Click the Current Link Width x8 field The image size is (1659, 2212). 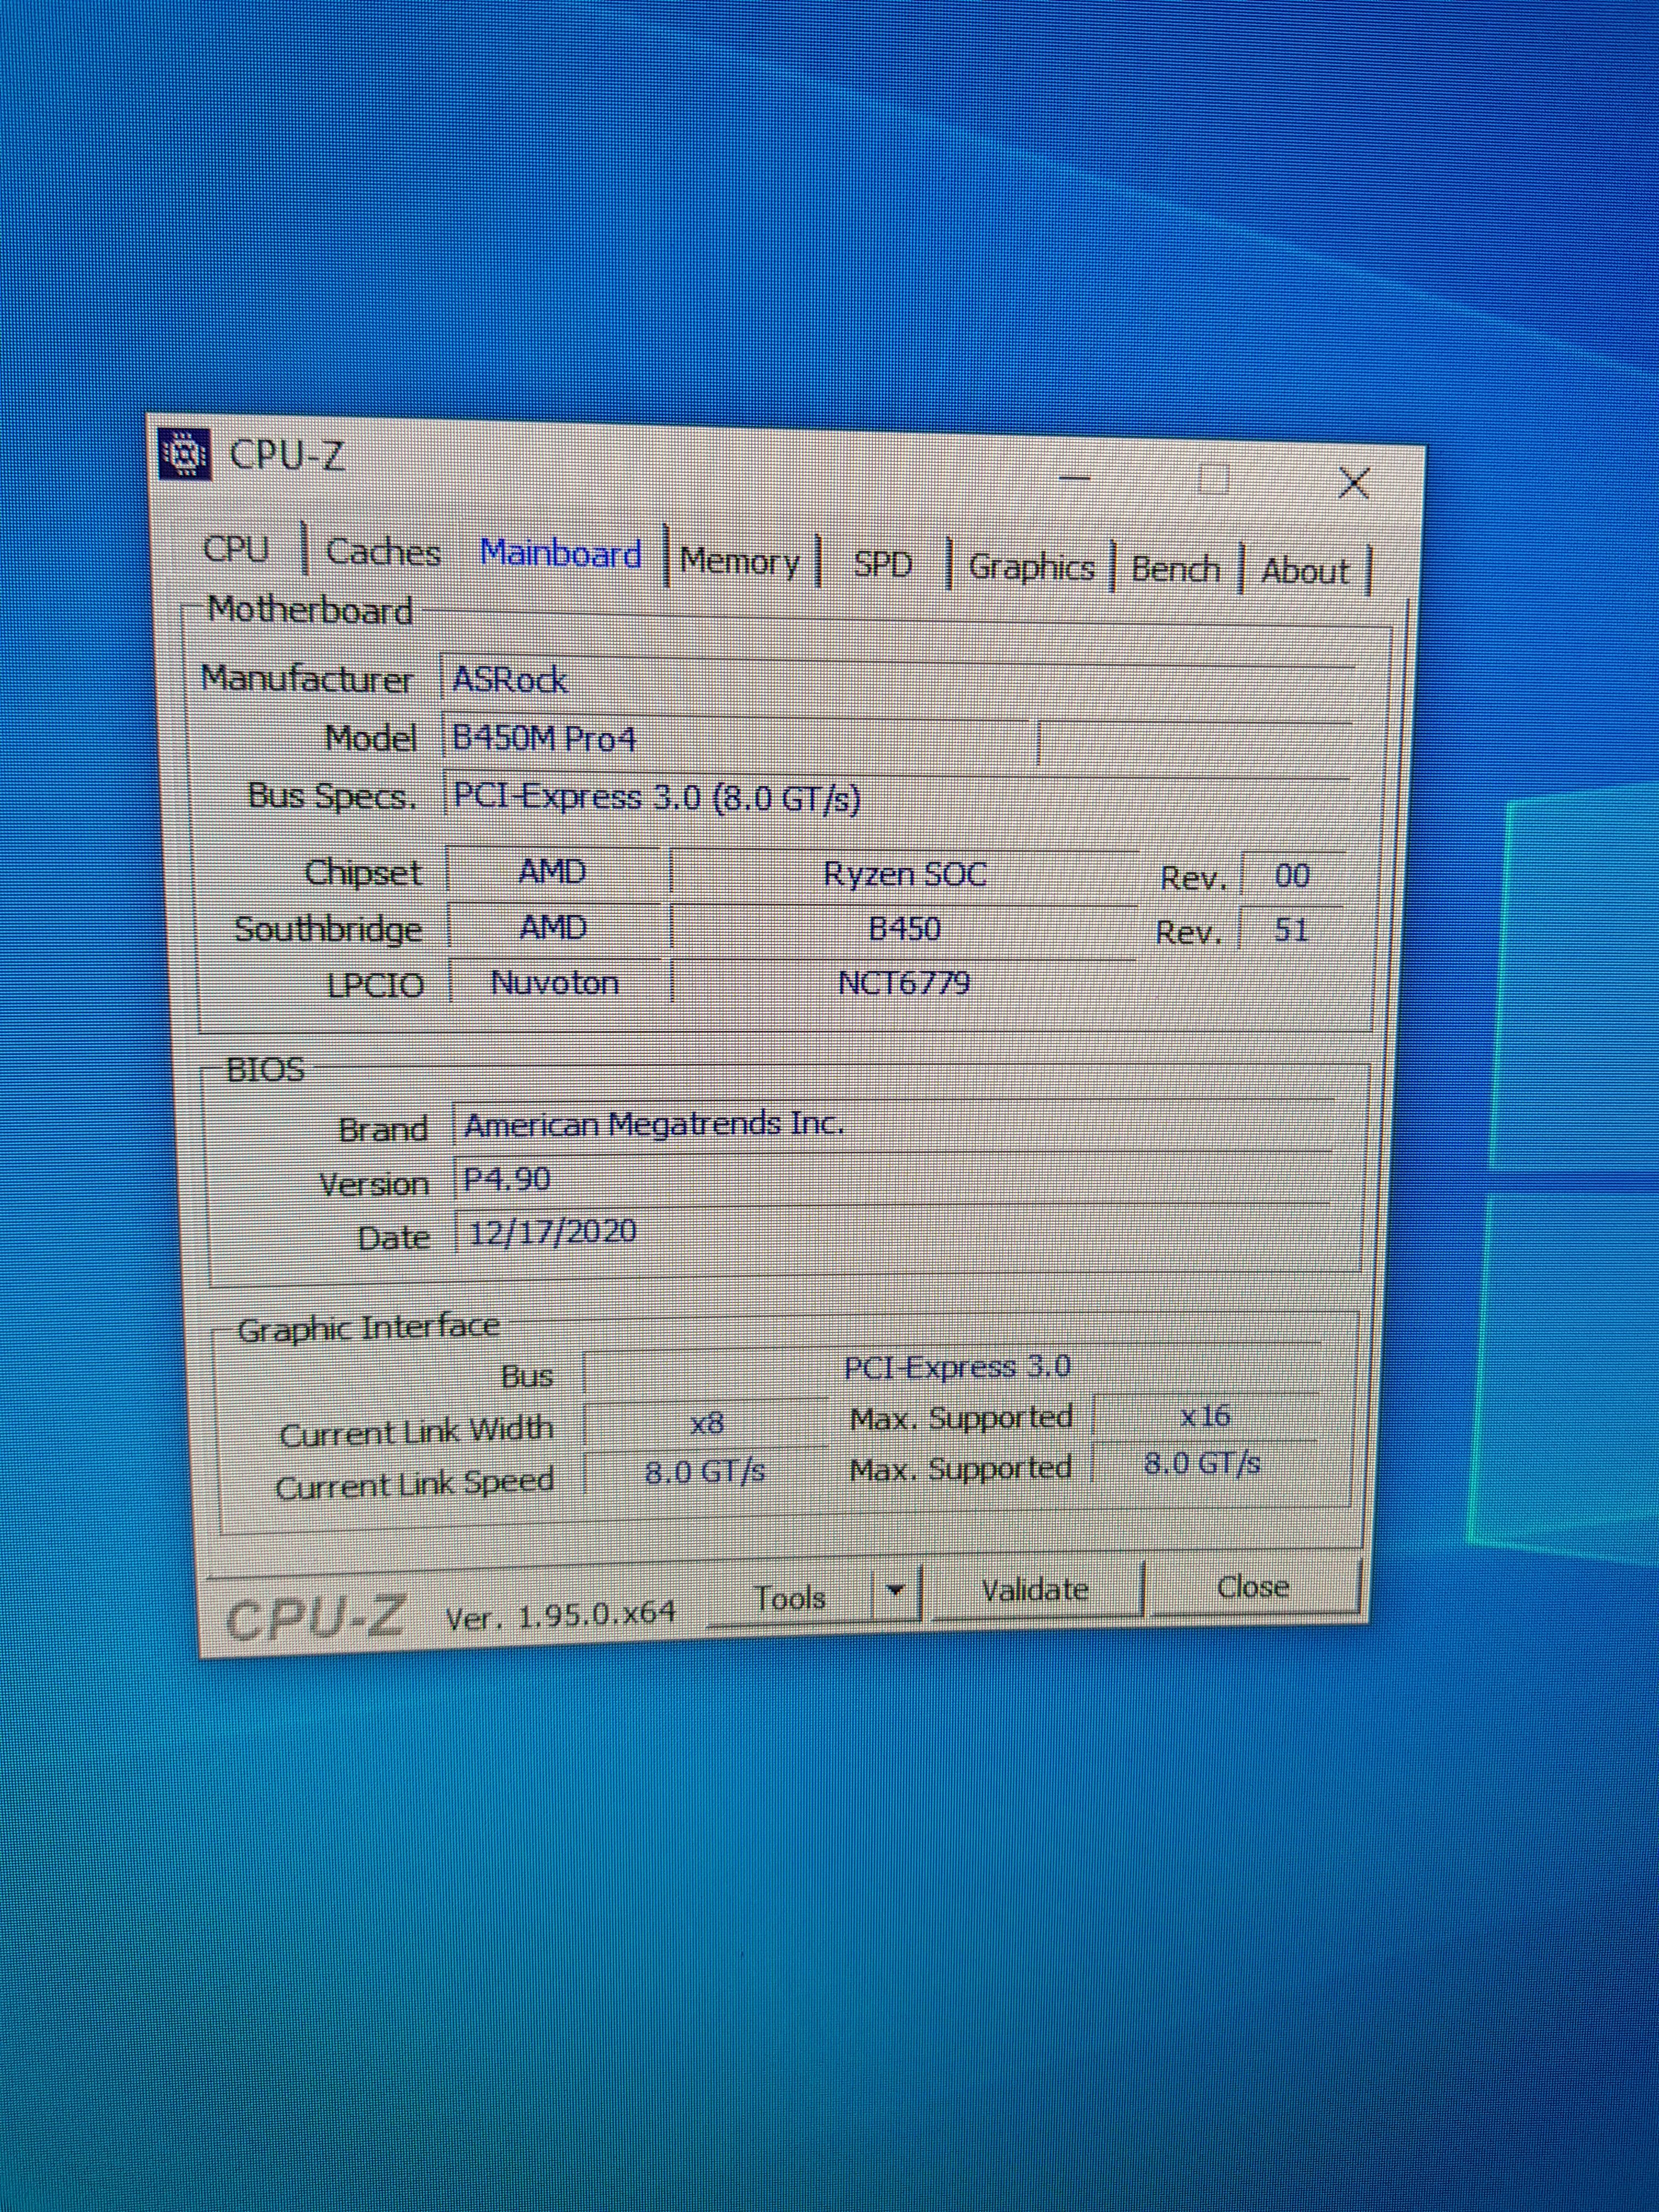click(706, 1423)
